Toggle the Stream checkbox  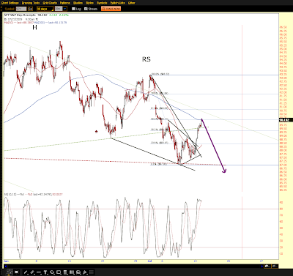pos(86,9)
